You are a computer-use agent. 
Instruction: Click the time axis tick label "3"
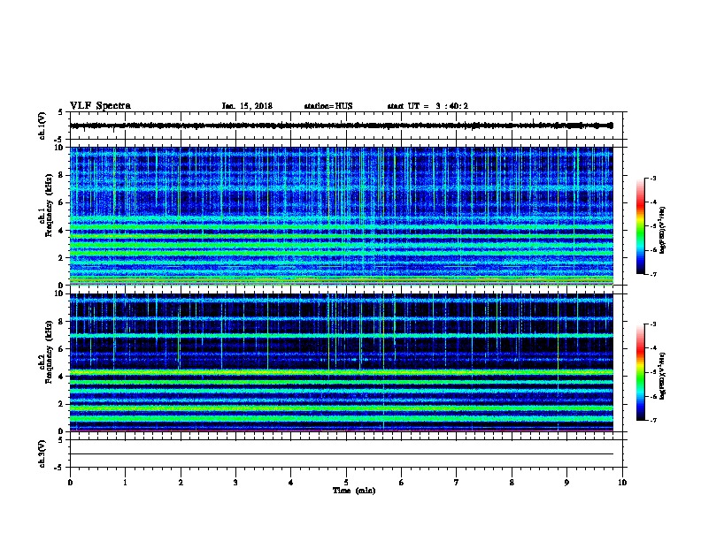click(x=235, y=483)
